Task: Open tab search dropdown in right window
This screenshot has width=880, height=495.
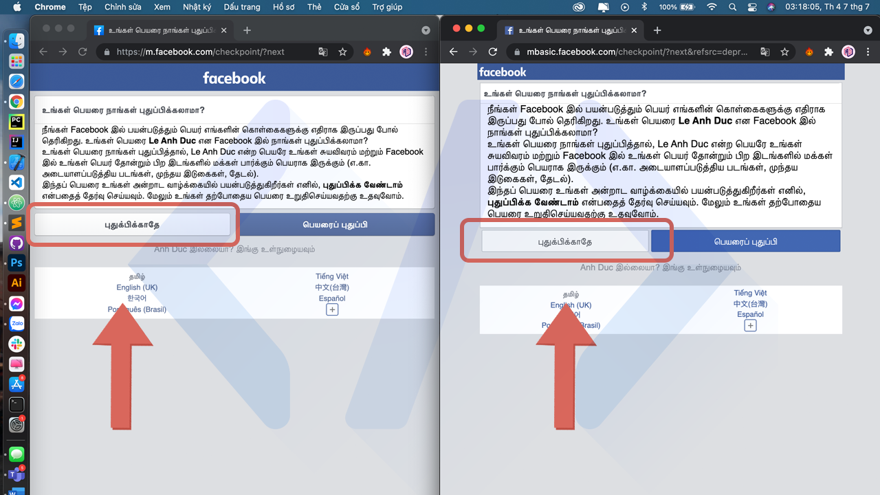Action: point(867,31)
